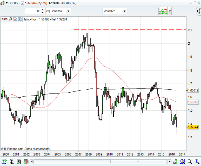Click the 1,6 price axis label

coord(190,97)
